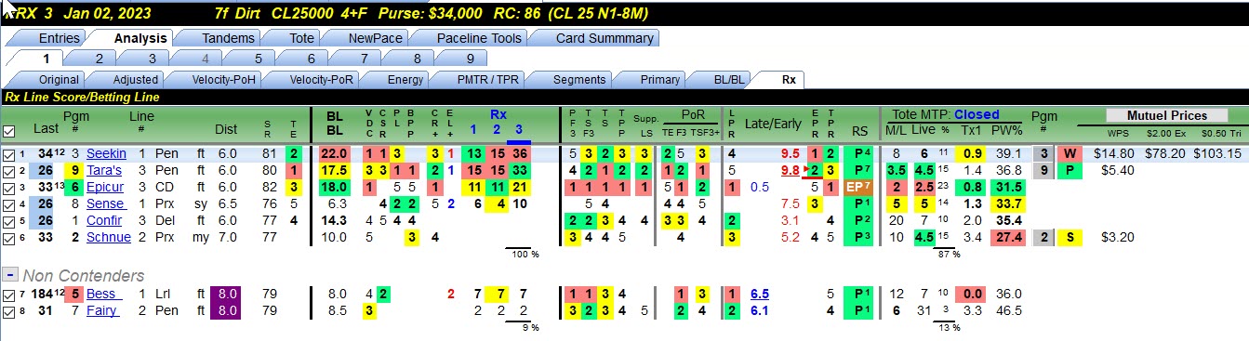This screenshot has width=1249, height=341.
Task: Collapse the Non Contenders group
Action: [9, 275]
